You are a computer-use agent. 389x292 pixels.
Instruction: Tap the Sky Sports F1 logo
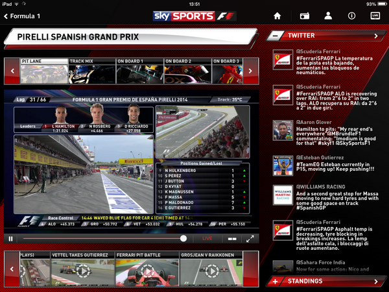[194, 16]
